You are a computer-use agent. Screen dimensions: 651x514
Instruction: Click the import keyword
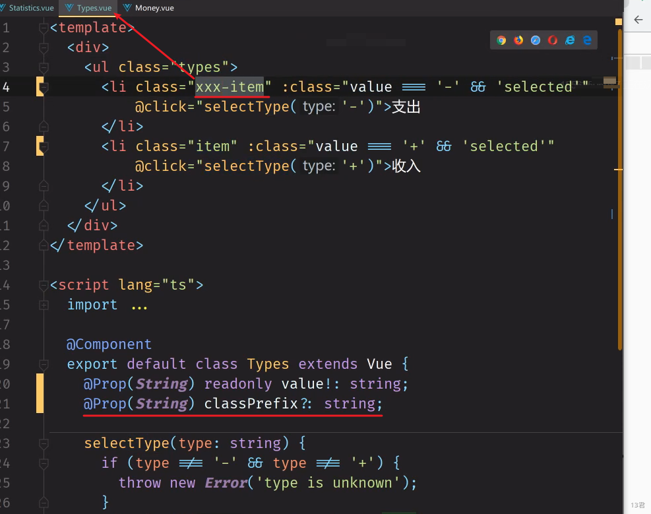(92, 305)
